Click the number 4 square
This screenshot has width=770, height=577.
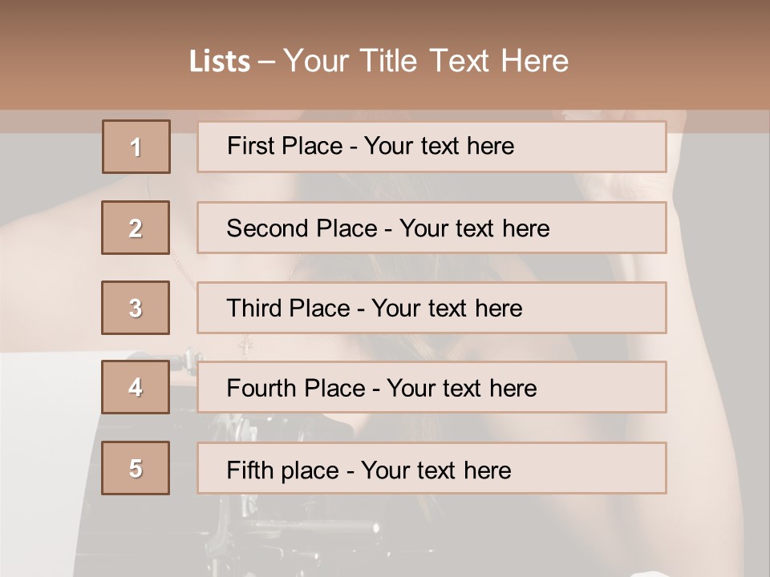136,387
